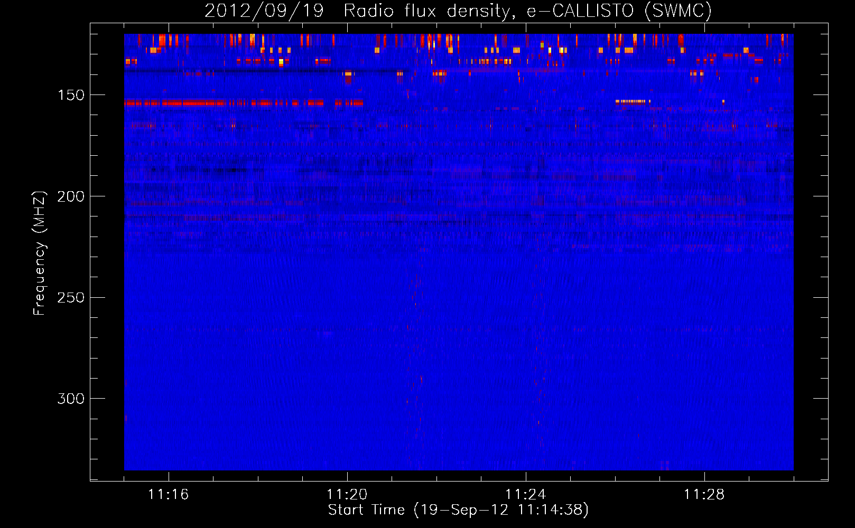Click the plot title "2012/09/19 Radio flux density, e-CALLISTO (SWMC)"
The height and width of the screenshot is (528, 855).
click(x=458, y=11)
